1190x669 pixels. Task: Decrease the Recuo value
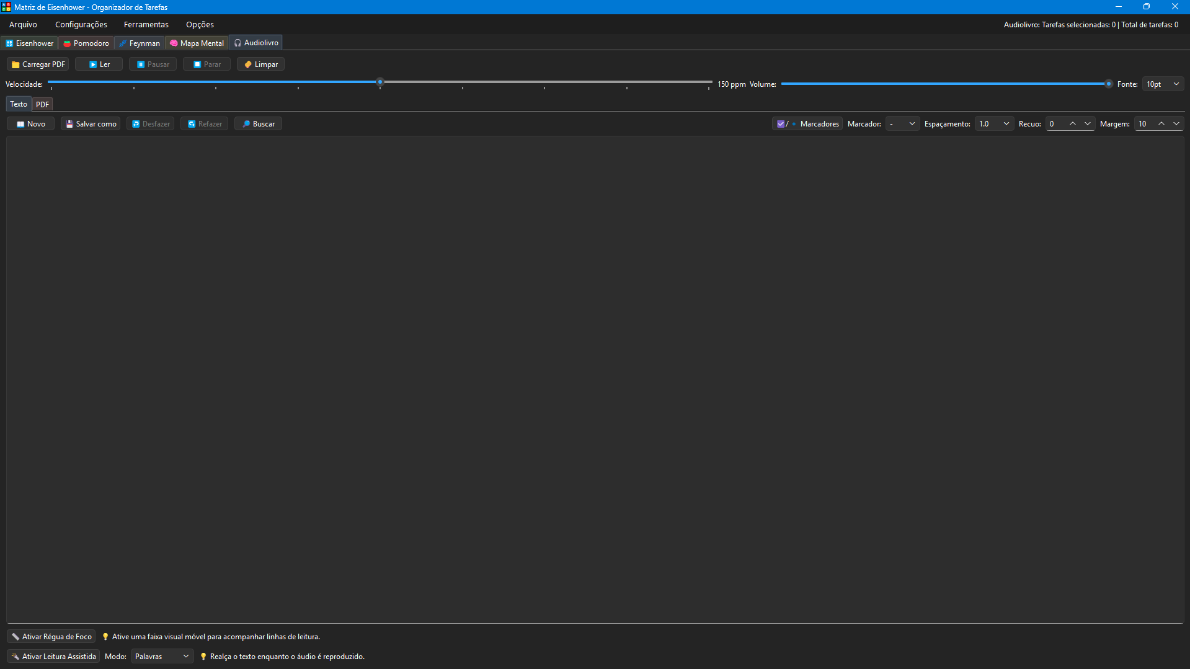click(1088, 124)
